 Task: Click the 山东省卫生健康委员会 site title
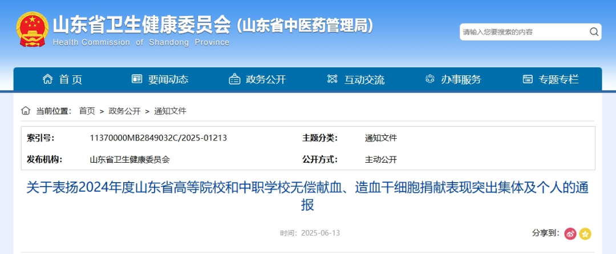141,26
